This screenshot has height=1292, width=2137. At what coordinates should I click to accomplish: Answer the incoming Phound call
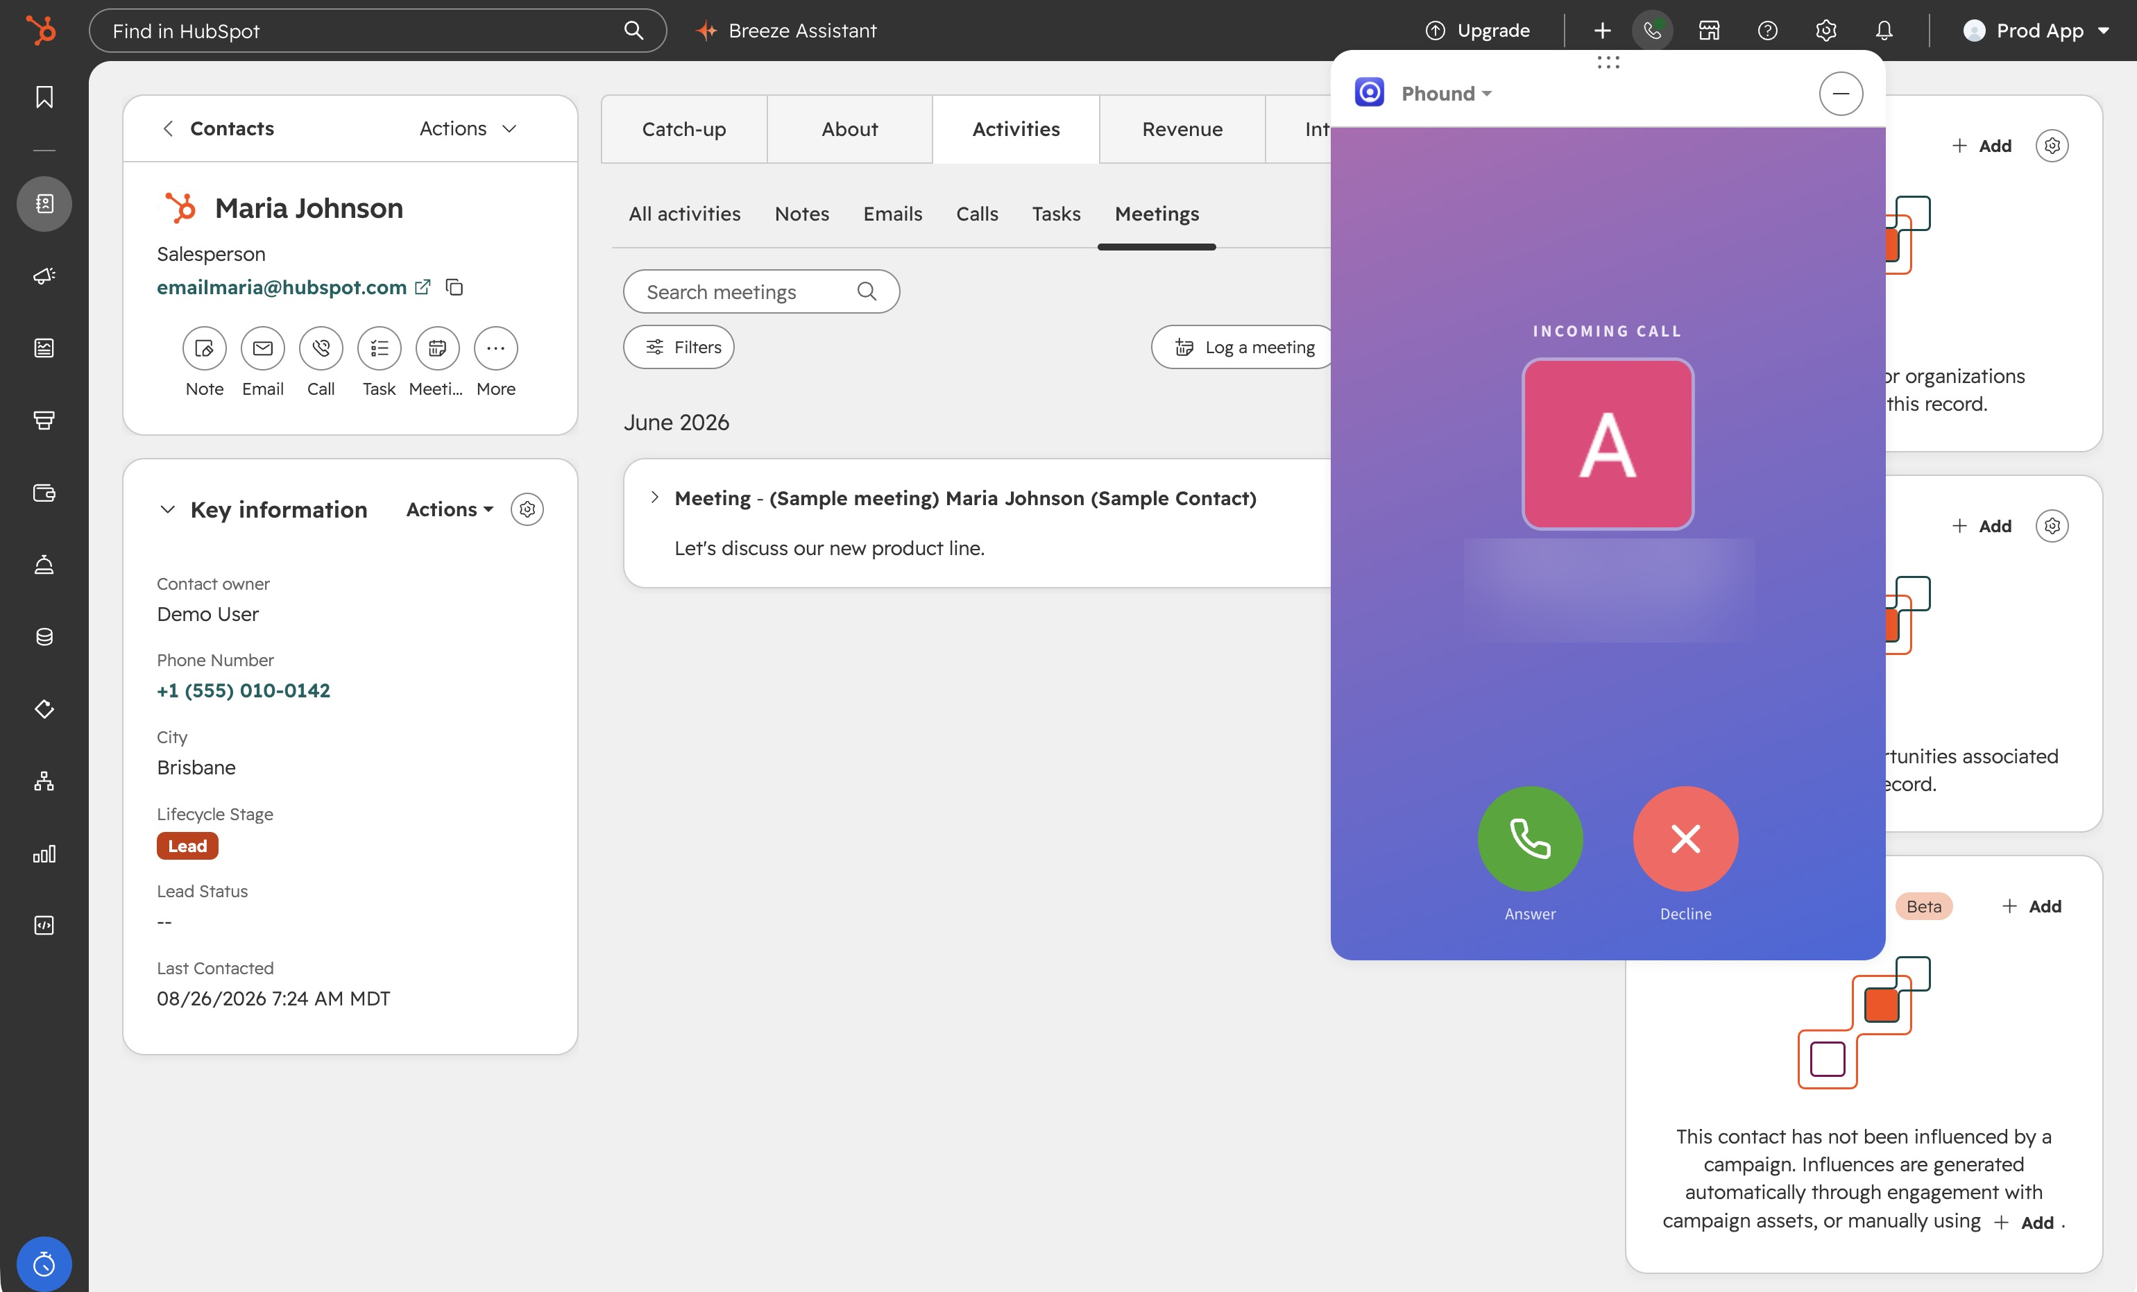(x=1530, y=838)
